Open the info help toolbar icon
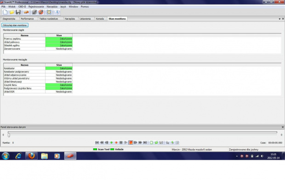Screen dimensions: 285x180 57,12
